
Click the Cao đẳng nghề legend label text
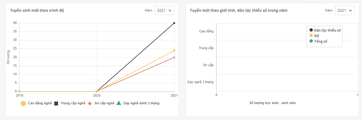tap(40, 103)
